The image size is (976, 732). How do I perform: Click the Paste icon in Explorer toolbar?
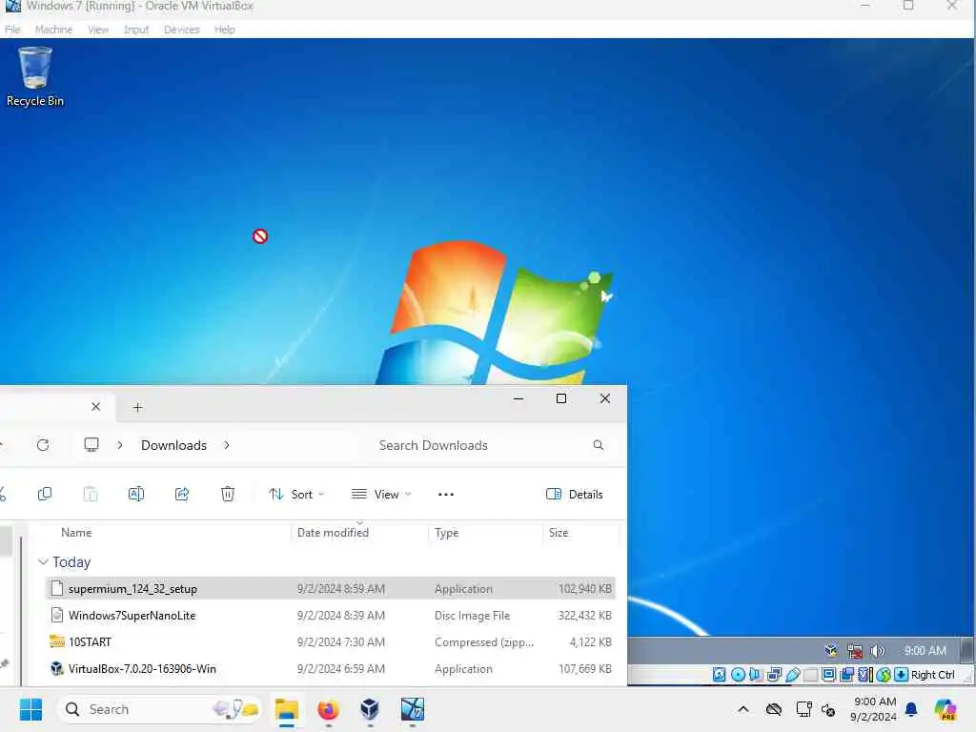pos(91,494)
